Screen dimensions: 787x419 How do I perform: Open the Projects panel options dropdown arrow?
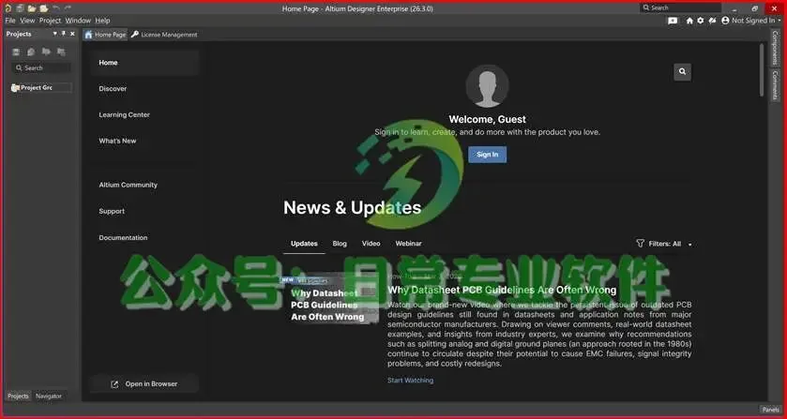pos(54,34)
